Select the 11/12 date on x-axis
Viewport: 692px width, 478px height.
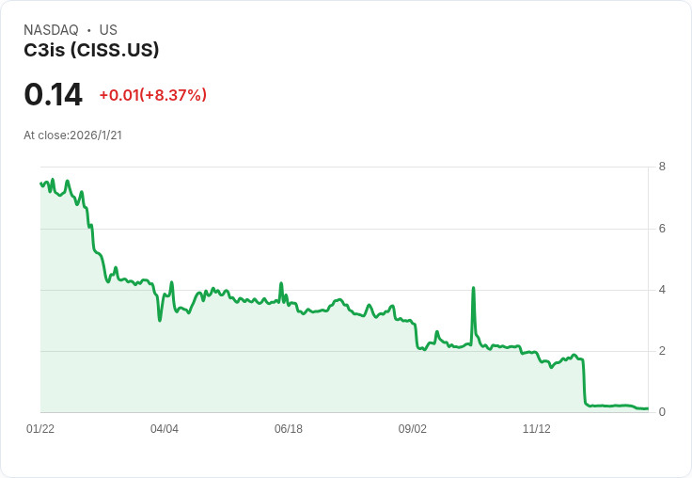pyautogui.click(x=537, y=429)
